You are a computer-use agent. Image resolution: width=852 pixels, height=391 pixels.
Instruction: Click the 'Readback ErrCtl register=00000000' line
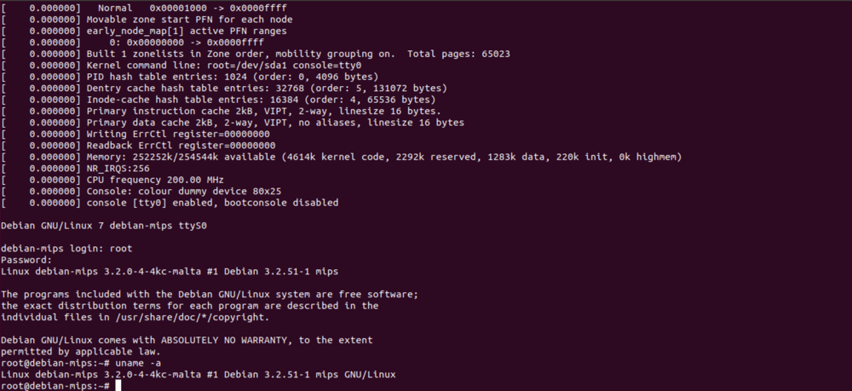pyautogui.click(x=139, y=146)
